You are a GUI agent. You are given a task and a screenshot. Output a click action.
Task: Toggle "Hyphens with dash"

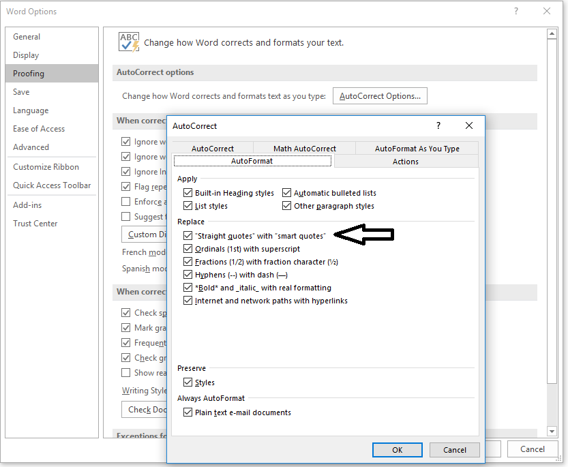[x=188, y=275]
